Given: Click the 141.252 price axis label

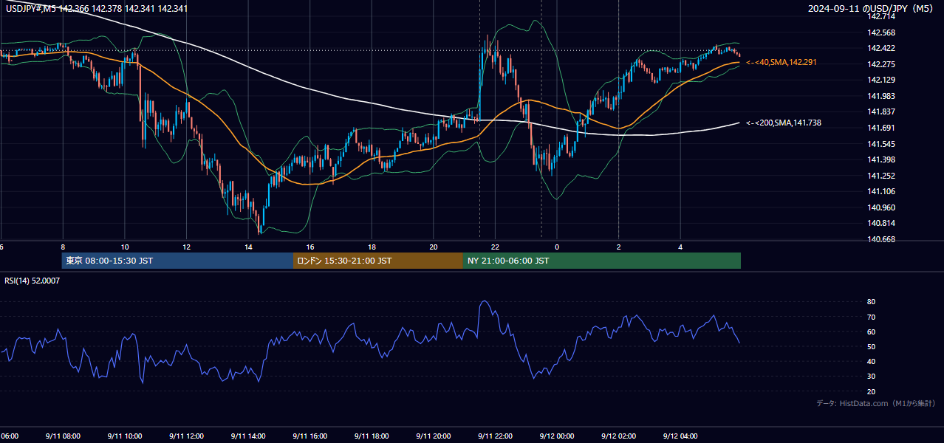Looking at the screenshot, I should pyautogui.click(x=881, y=176).
